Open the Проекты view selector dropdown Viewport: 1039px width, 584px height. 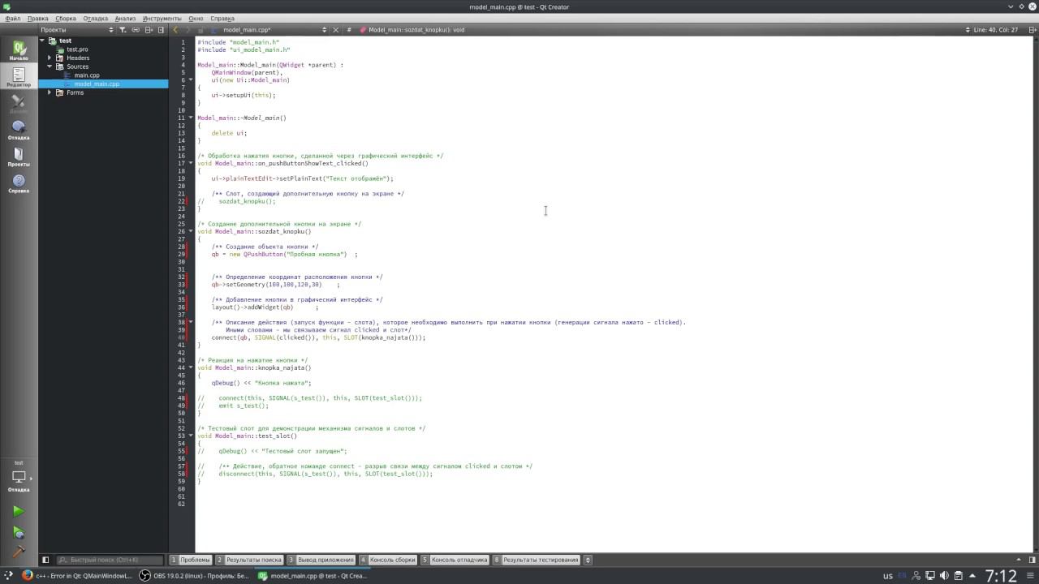pos(77,30)
